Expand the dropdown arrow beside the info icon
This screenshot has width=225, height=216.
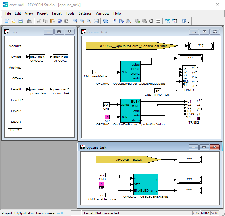click(x=189, y=22)
